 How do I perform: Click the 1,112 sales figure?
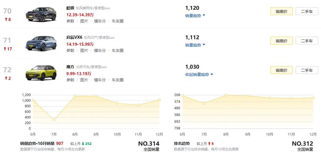pyautogui.click(x=192, y=38)
